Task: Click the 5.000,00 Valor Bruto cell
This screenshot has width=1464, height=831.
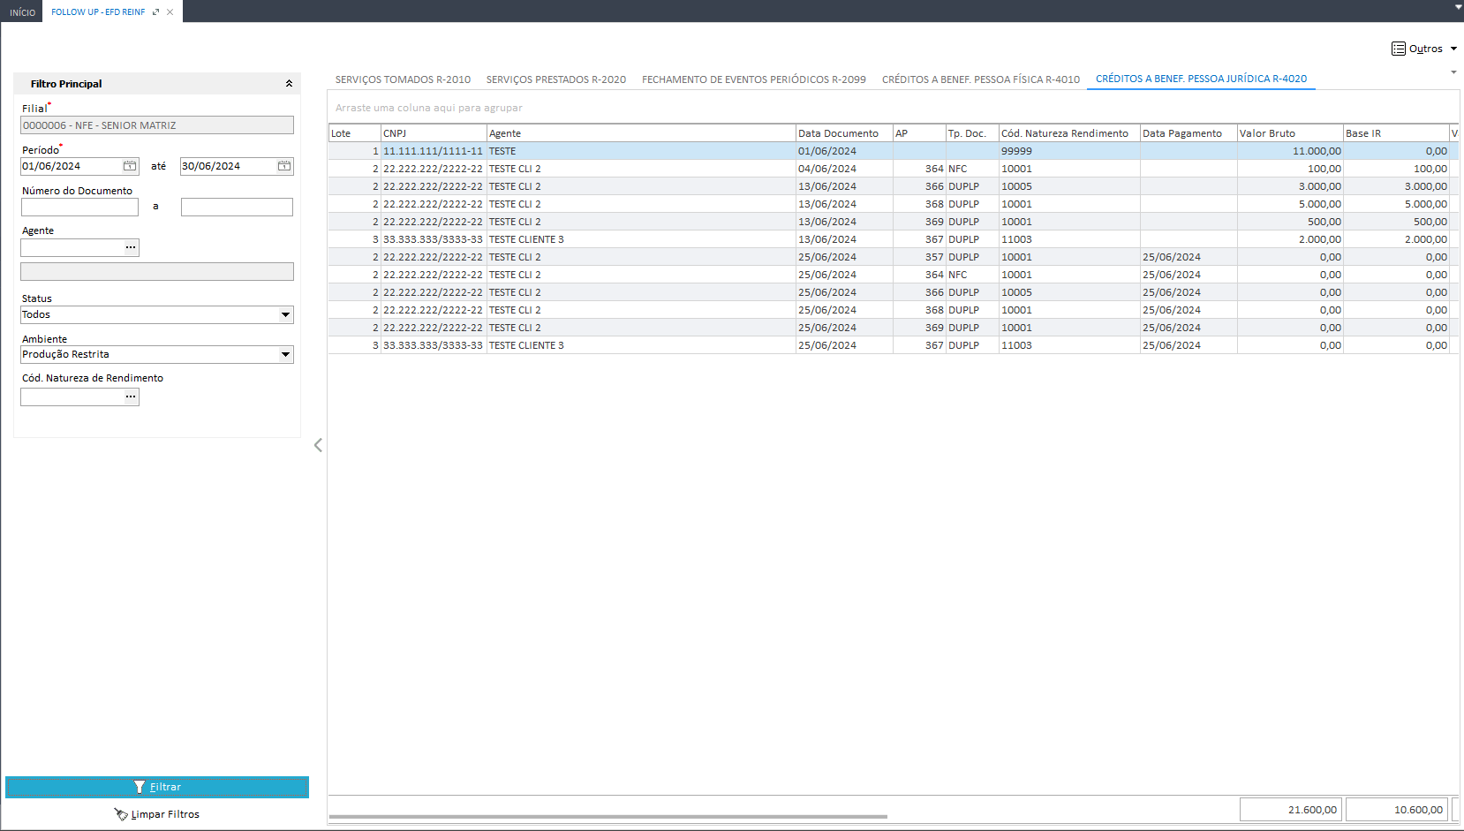Action: [1290, 204]
